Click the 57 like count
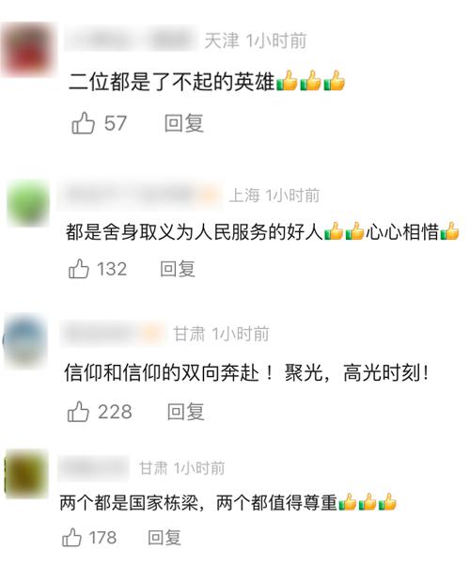This screenshot has height=581, width=470. (116, 123)
